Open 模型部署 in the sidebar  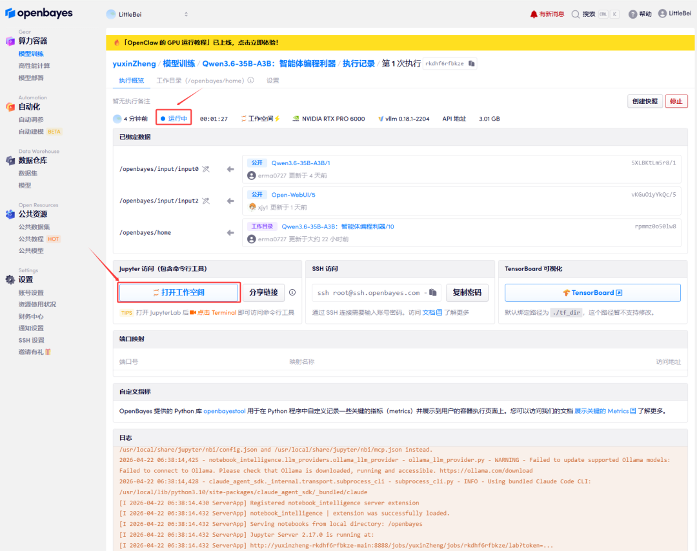(31, 78)
